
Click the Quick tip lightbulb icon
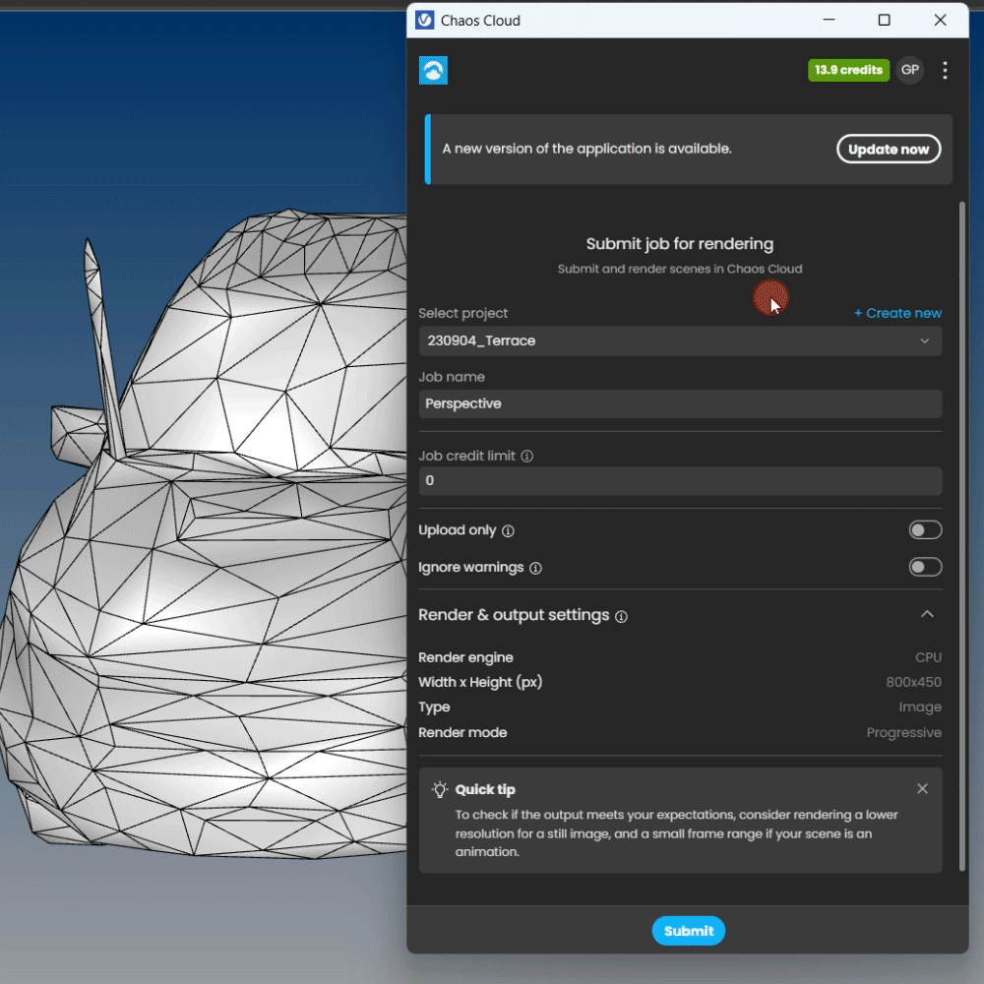click(440, 789)
